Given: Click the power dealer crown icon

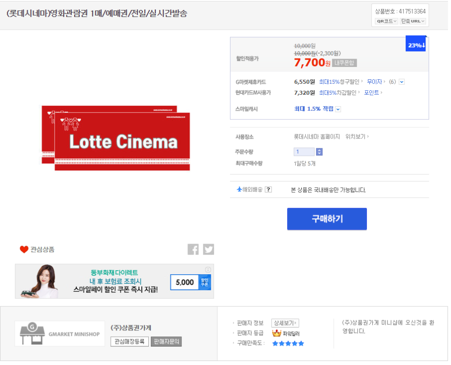Looking at the screenshot, I should click(x=277, y=333).
